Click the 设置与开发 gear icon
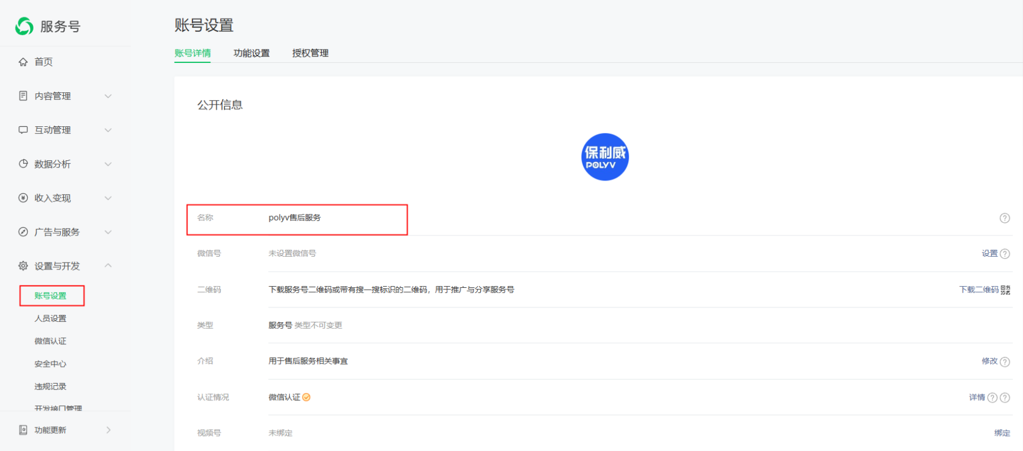This screenshot has width=1023, height=451. click(x=23, y=266)
